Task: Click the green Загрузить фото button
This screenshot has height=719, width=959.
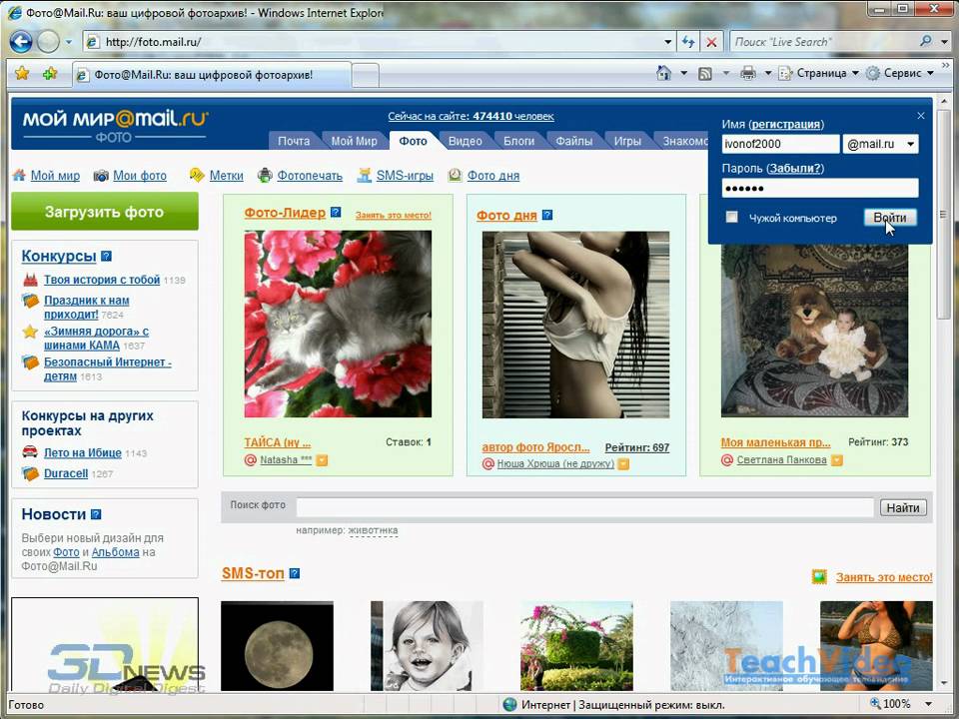Action: [105, 212]
